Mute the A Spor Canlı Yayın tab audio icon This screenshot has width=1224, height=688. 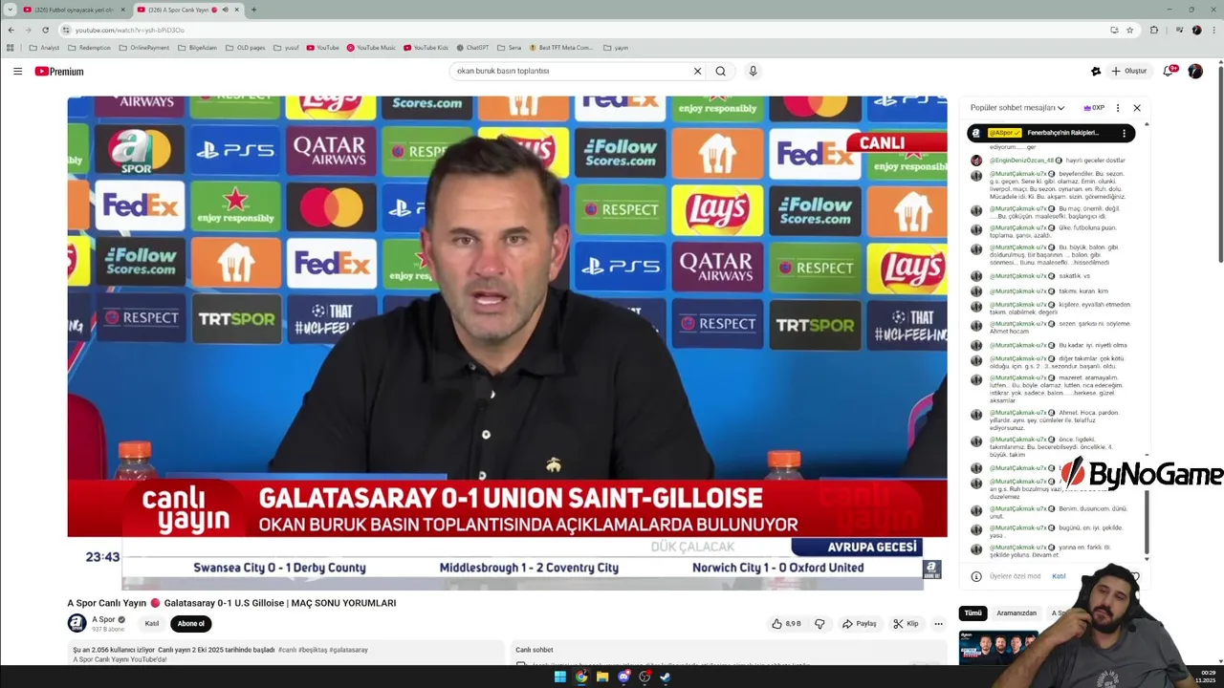(x=225, y=10)
